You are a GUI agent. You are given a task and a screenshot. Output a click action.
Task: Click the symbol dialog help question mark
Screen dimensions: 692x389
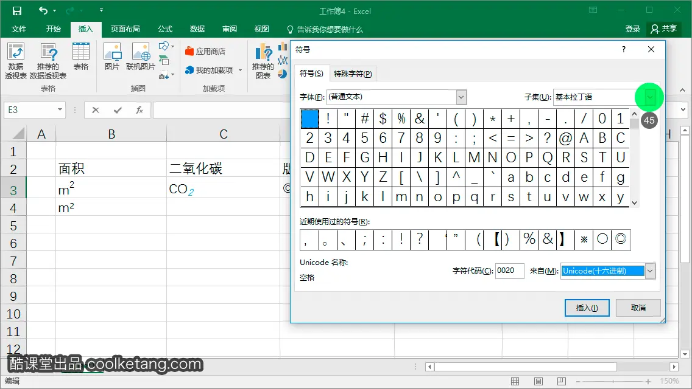(x=624, y=49)
